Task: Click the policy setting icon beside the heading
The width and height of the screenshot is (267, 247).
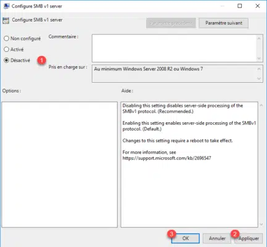Action: tap(6, 20)
